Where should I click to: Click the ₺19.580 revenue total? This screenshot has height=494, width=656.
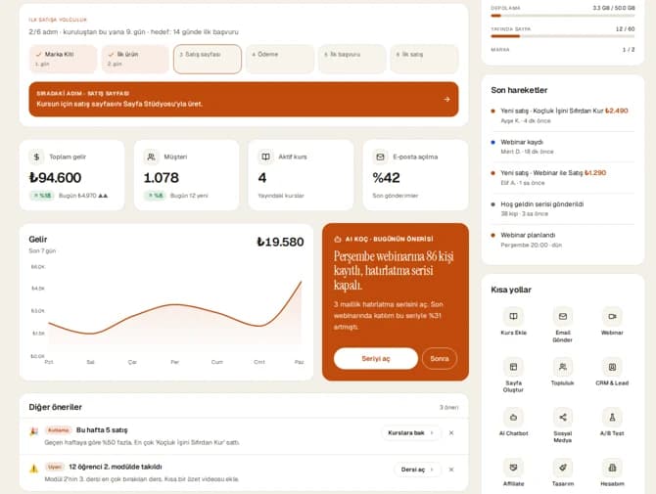point(280,242)
